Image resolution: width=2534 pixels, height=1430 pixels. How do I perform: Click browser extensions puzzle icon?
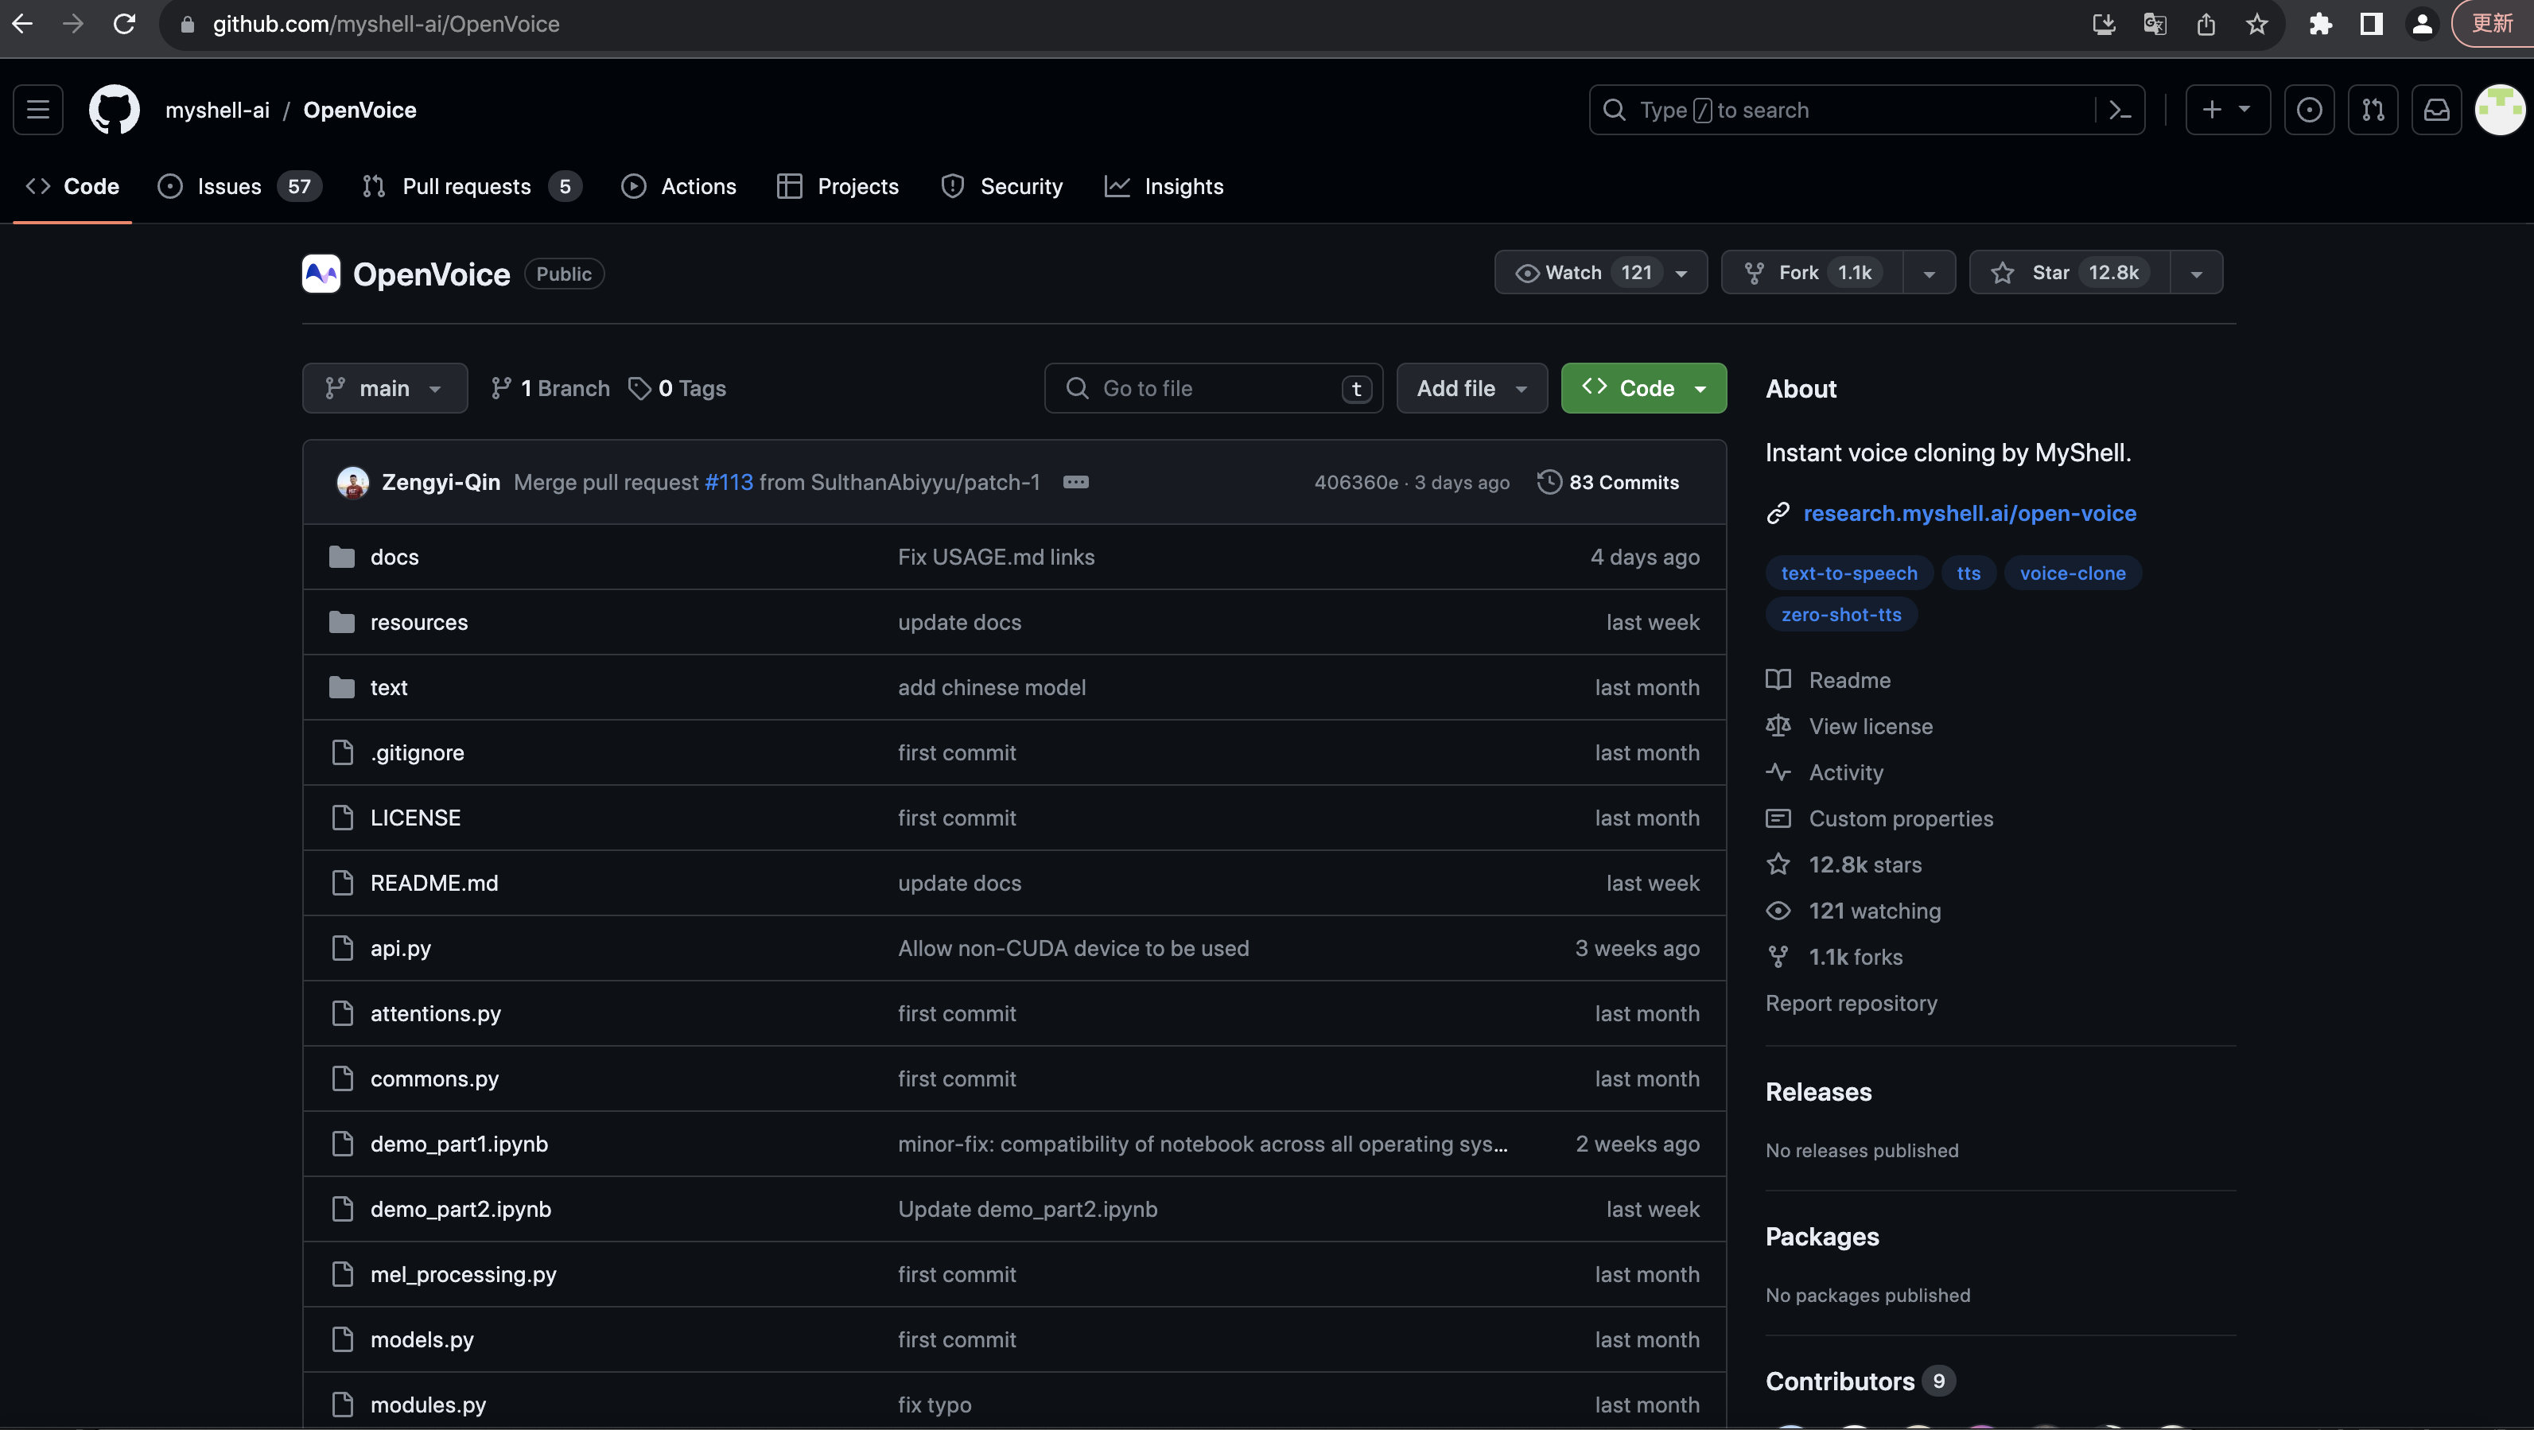tap(2321, 24)
